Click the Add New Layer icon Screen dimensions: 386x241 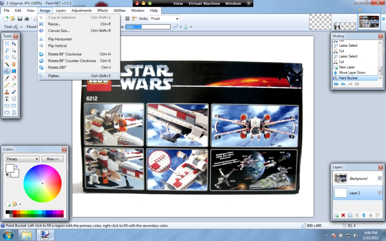(x=336, y=215)
